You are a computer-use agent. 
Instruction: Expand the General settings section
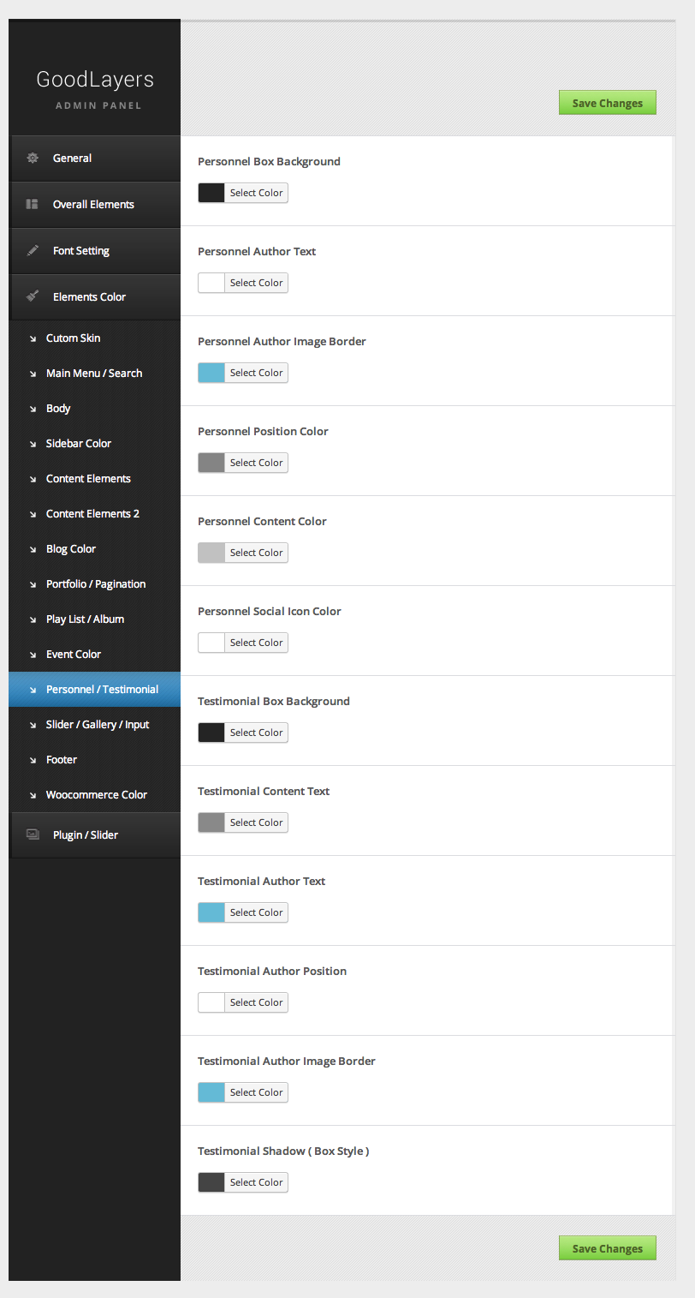click(72, 158)
